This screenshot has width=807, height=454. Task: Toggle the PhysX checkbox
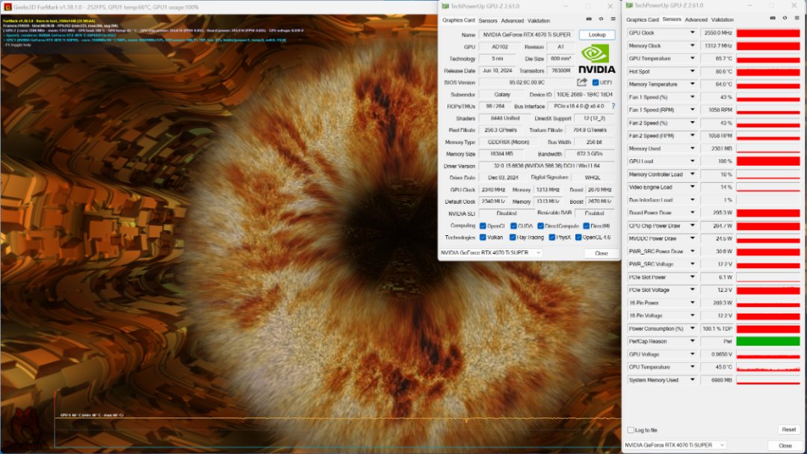pos(551,237)
